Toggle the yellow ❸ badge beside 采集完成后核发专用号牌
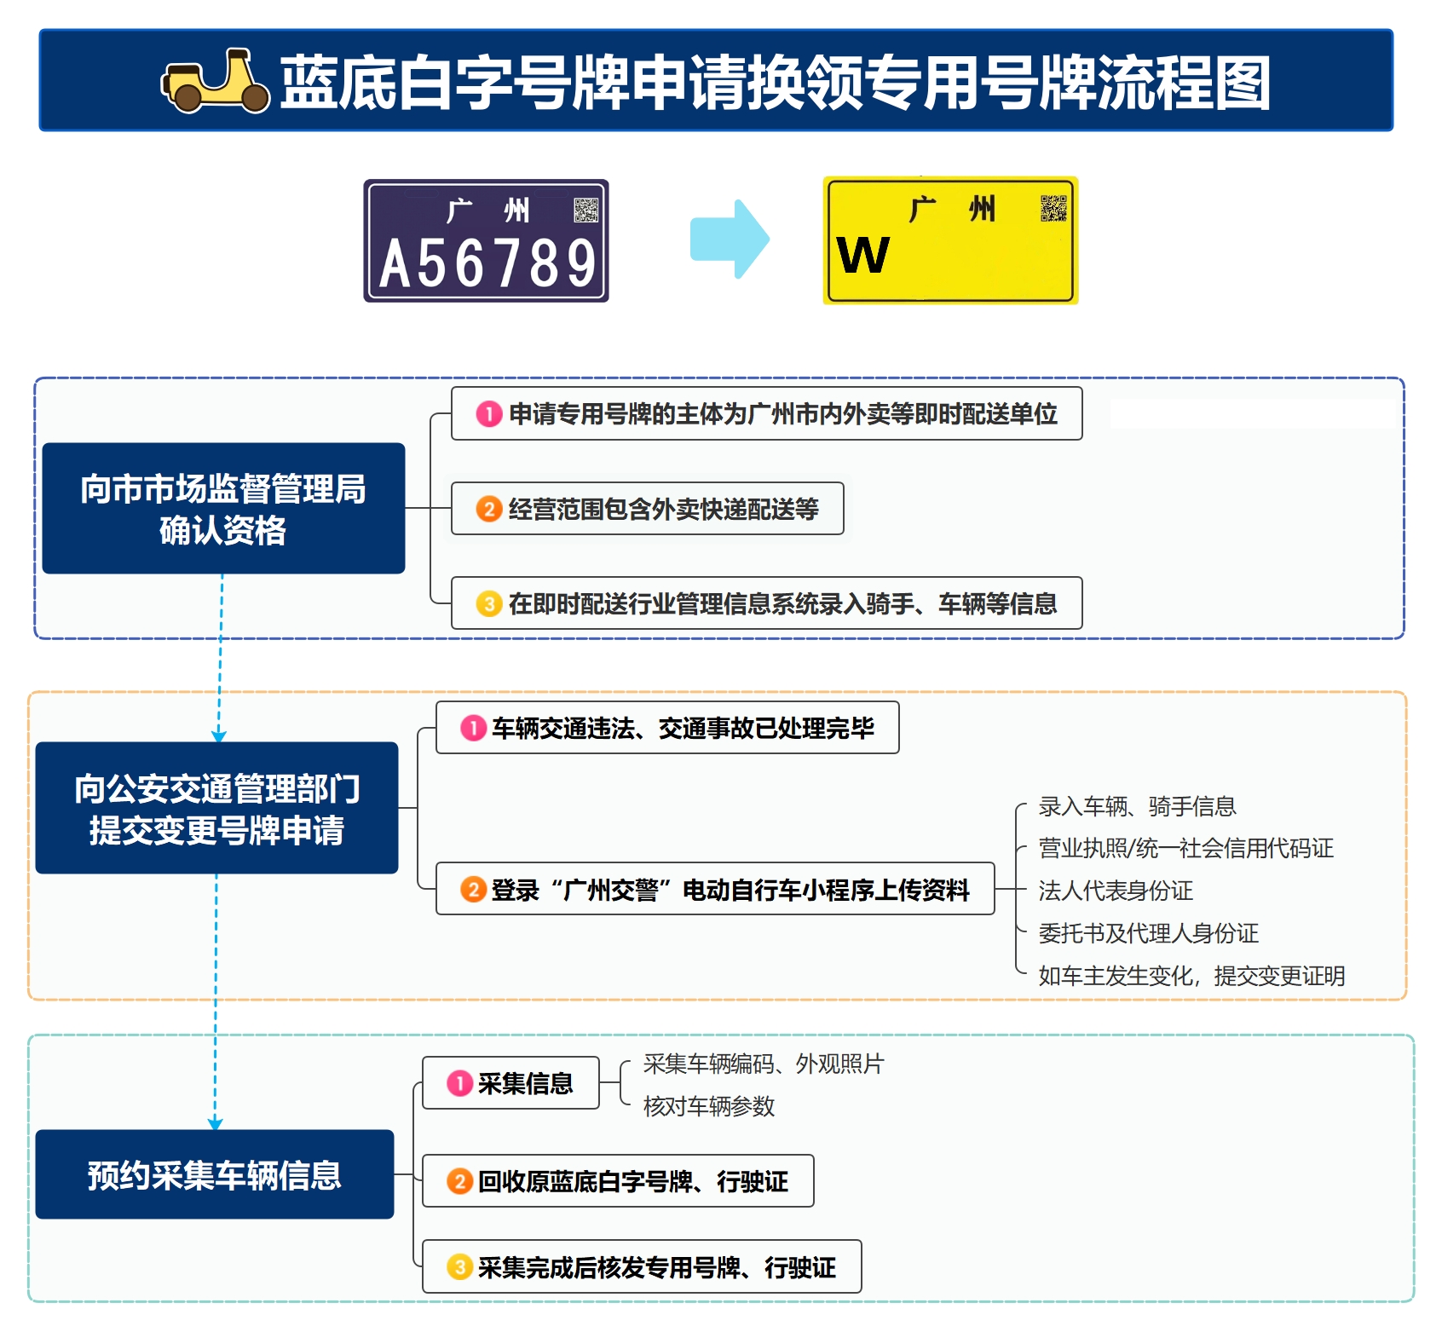The height and width of the screenshot is (1332, 1442). pyautogui.click(x=461, y=1269)
